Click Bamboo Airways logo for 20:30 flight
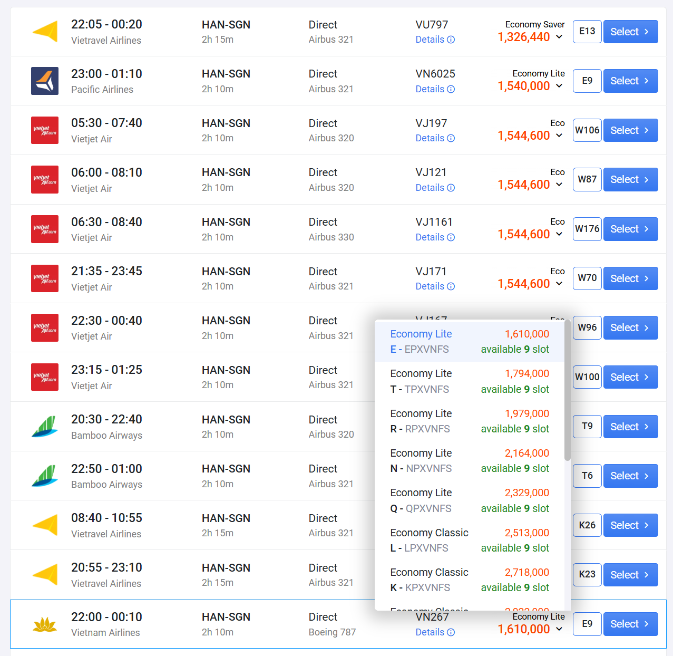Screen dimensions: 673x656 click(45, 427)
